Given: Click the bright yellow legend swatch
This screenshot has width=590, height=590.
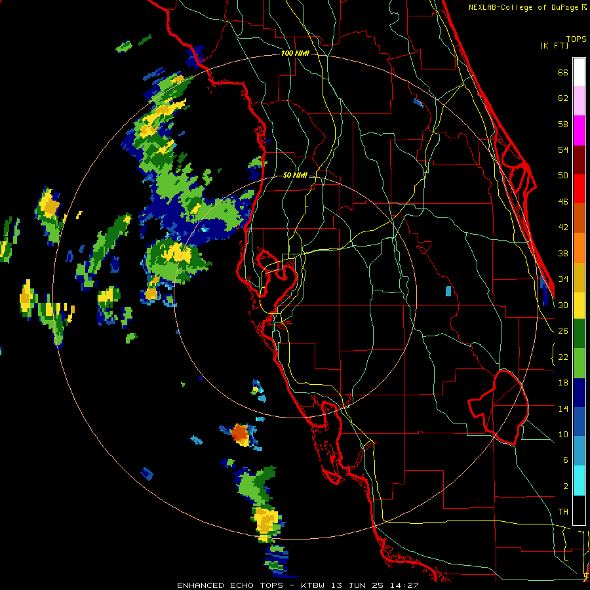Looking at the screenshot, I should click(x=579, y=305).
